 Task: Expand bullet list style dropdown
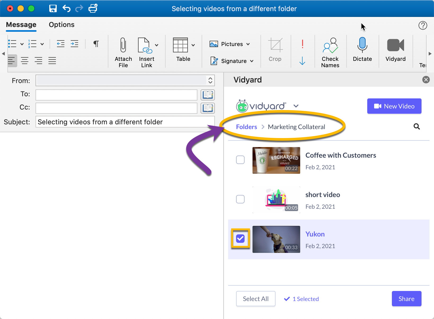(x=22, y=44)
